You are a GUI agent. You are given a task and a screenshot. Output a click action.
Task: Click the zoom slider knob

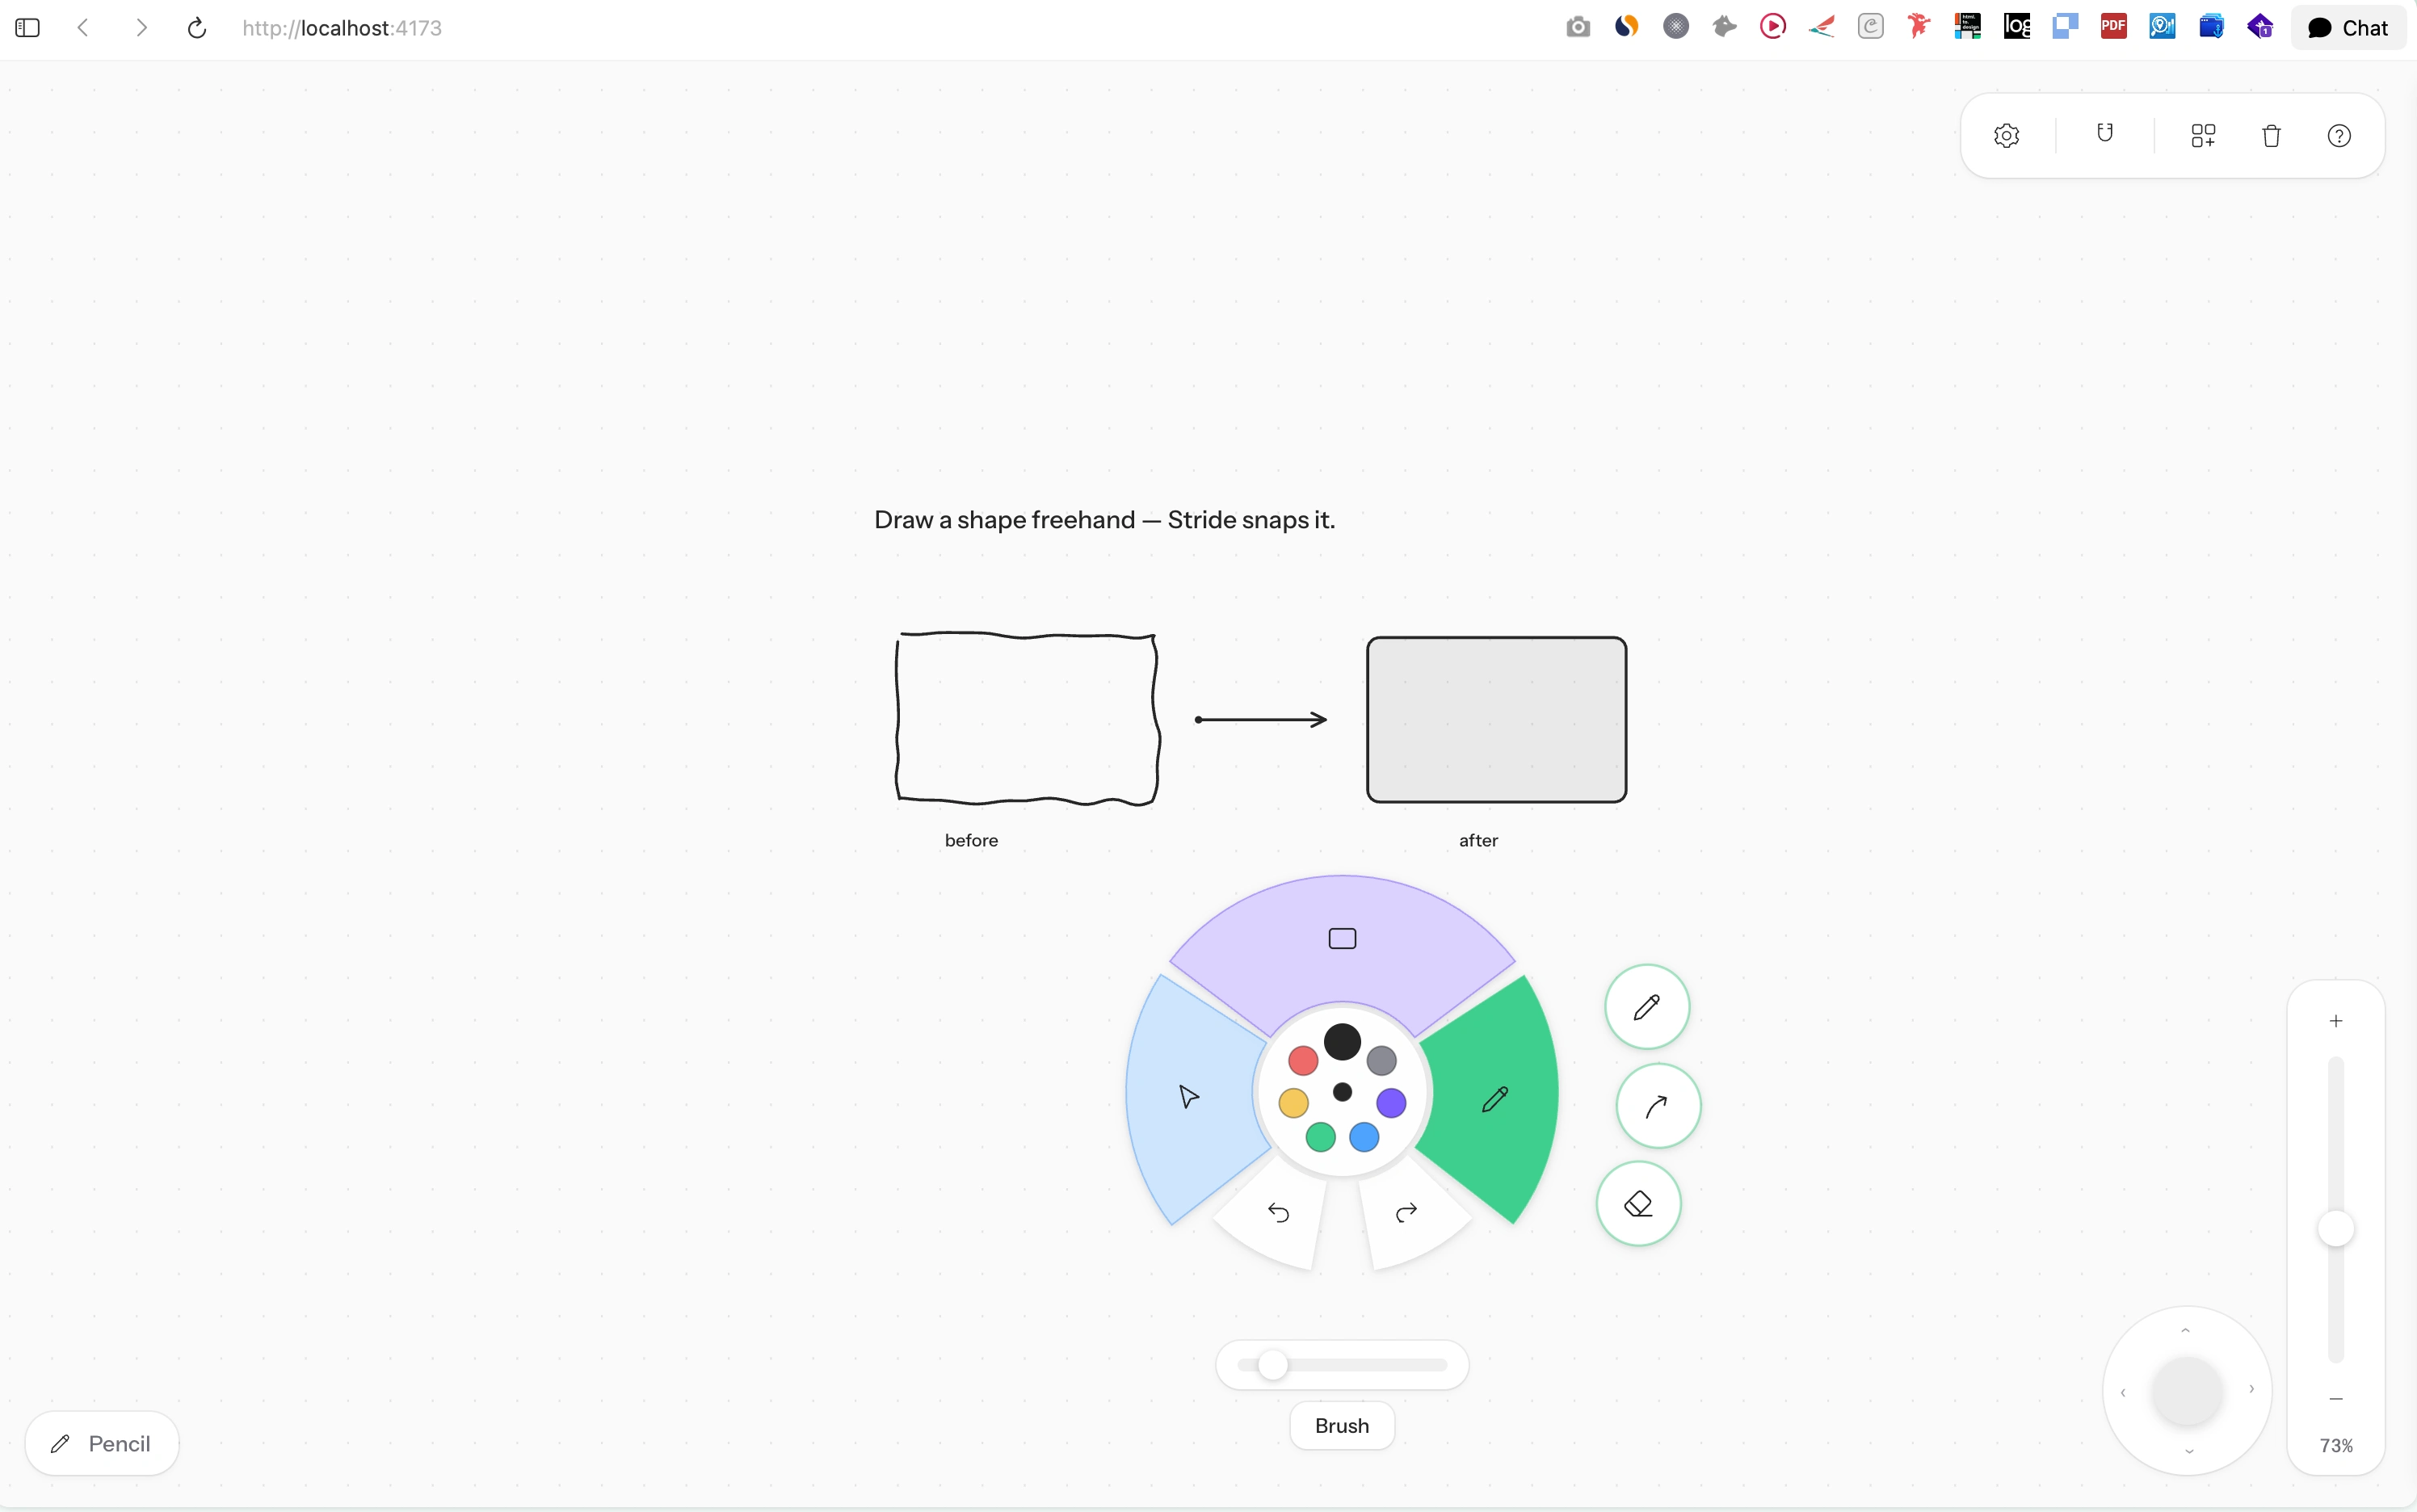2336,1229
